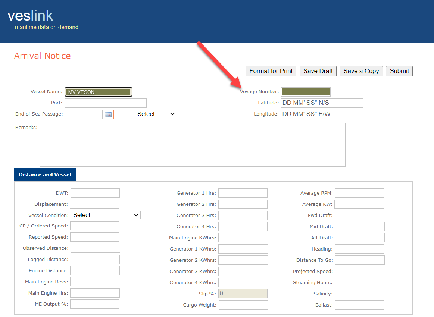Click the Save Draft button
Screen dimensions: 434x317
tap(318, 71)
